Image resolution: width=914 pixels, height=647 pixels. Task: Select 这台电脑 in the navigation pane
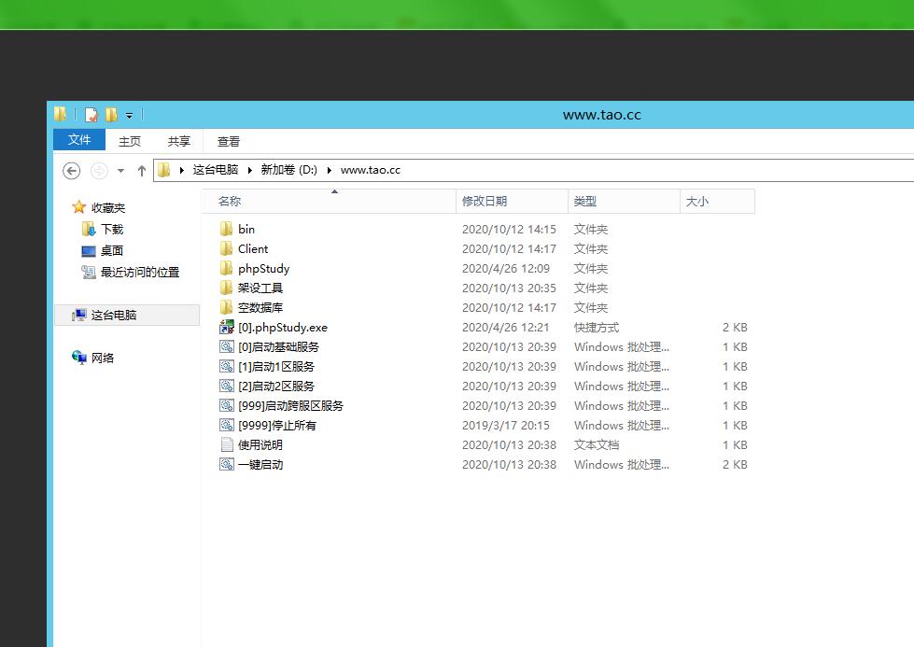[113, 316]
